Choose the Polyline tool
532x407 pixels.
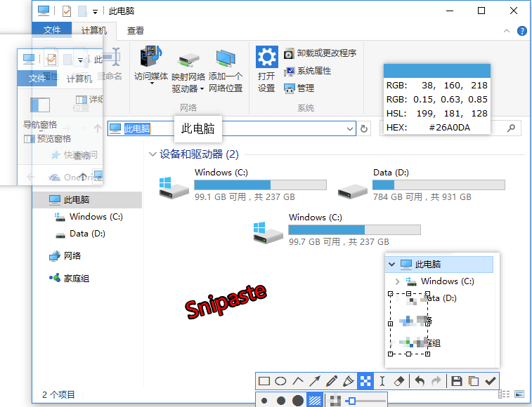[x=297, y=381]
